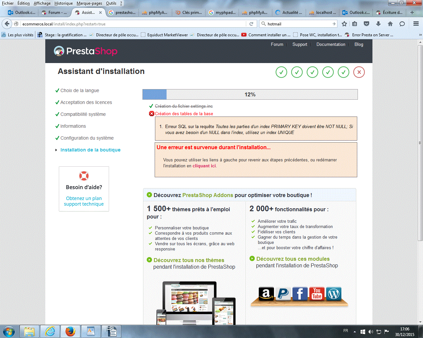Open the Outils menu

coord(111,3)
